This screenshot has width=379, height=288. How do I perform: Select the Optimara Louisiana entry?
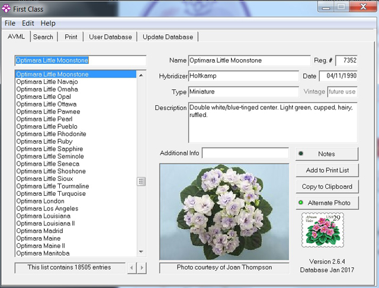(x=76, y=216)
